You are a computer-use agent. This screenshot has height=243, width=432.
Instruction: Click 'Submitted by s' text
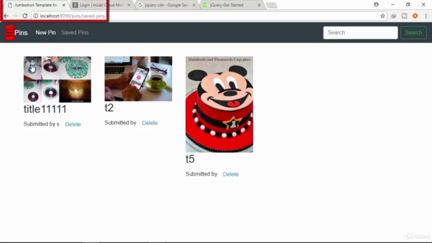[41, 124]
